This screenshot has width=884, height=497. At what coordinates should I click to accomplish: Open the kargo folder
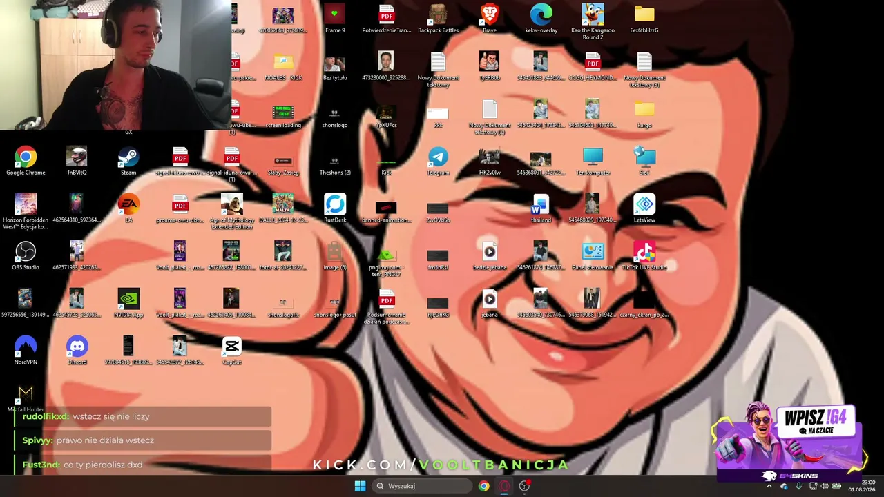[x=644, y=115]
